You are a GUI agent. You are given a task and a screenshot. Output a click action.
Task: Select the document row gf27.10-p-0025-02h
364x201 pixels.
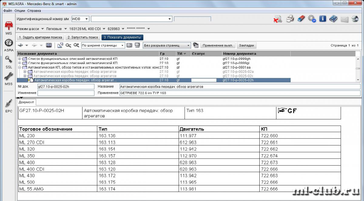click(154, 80)
